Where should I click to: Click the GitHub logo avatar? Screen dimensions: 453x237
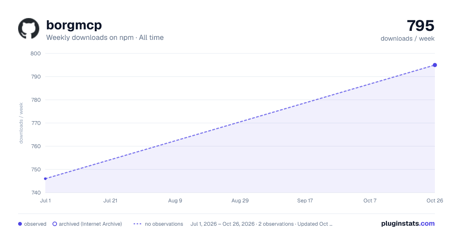coord(29,29)
